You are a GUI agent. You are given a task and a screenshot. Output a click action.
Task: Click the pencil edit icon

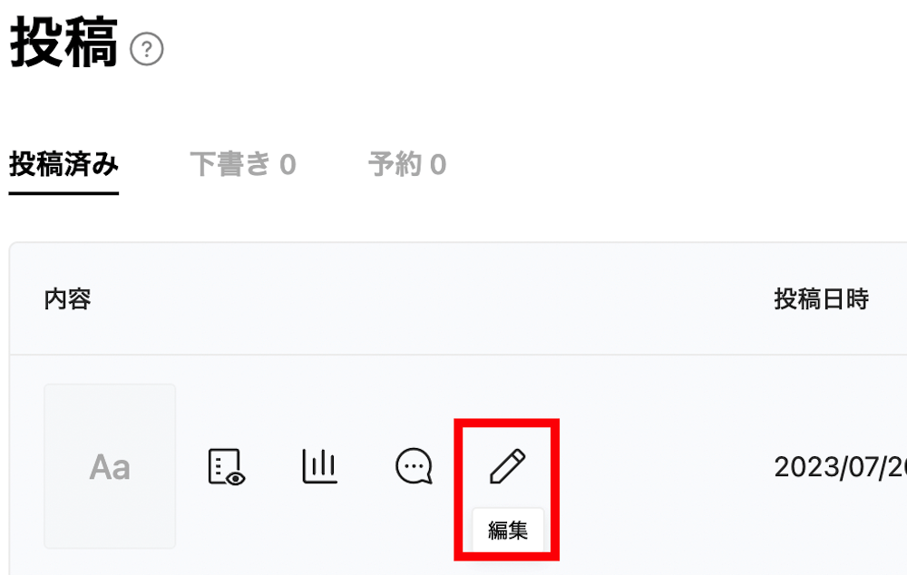point(507,465)
